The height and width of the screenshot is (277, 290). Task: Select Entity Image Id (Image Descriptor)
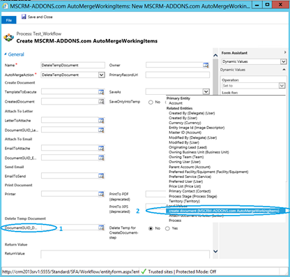(197, 128)
